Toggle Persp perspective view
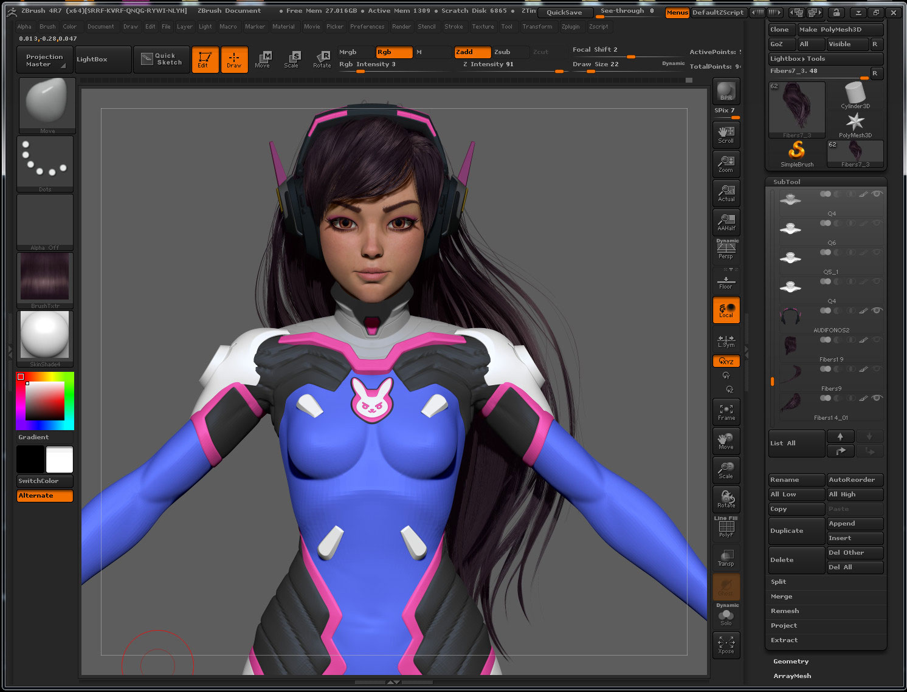 tap(726, 250)
